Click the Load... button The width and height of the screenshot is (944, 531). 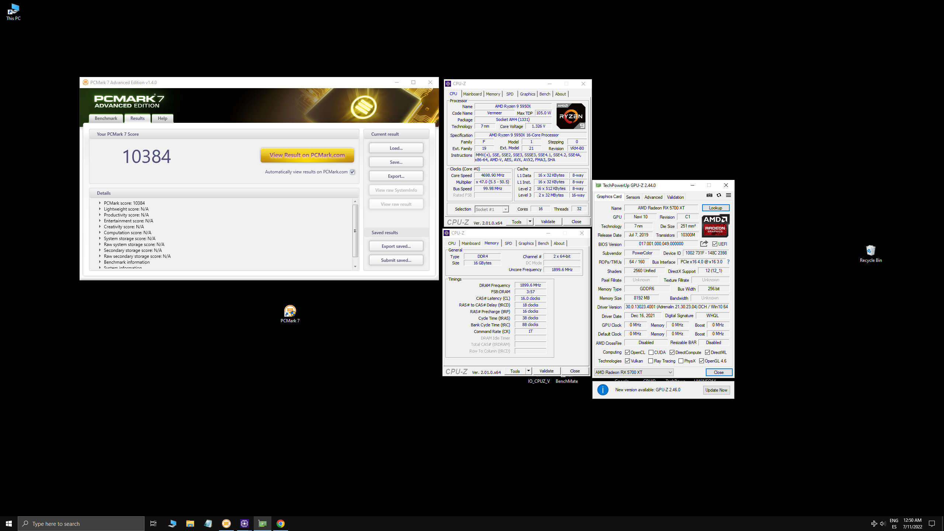coord(396,148)
